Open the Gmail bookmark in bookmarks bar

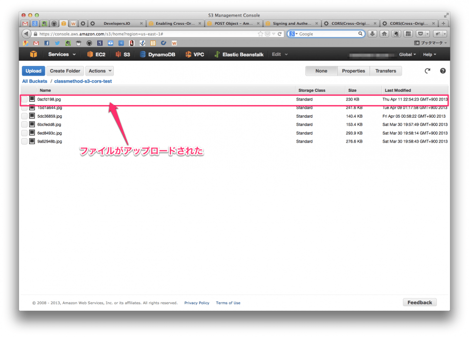36,43
